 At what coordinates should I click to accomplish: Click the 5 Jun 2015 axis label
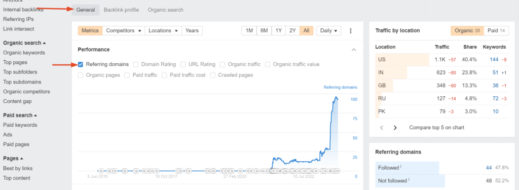tap(98, 176)
